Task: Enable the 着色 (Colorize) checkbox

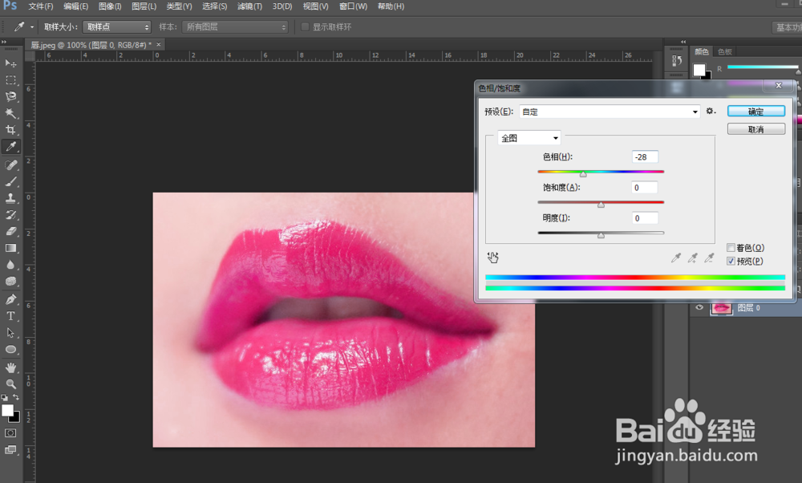Action: click(x=731, y=248)
